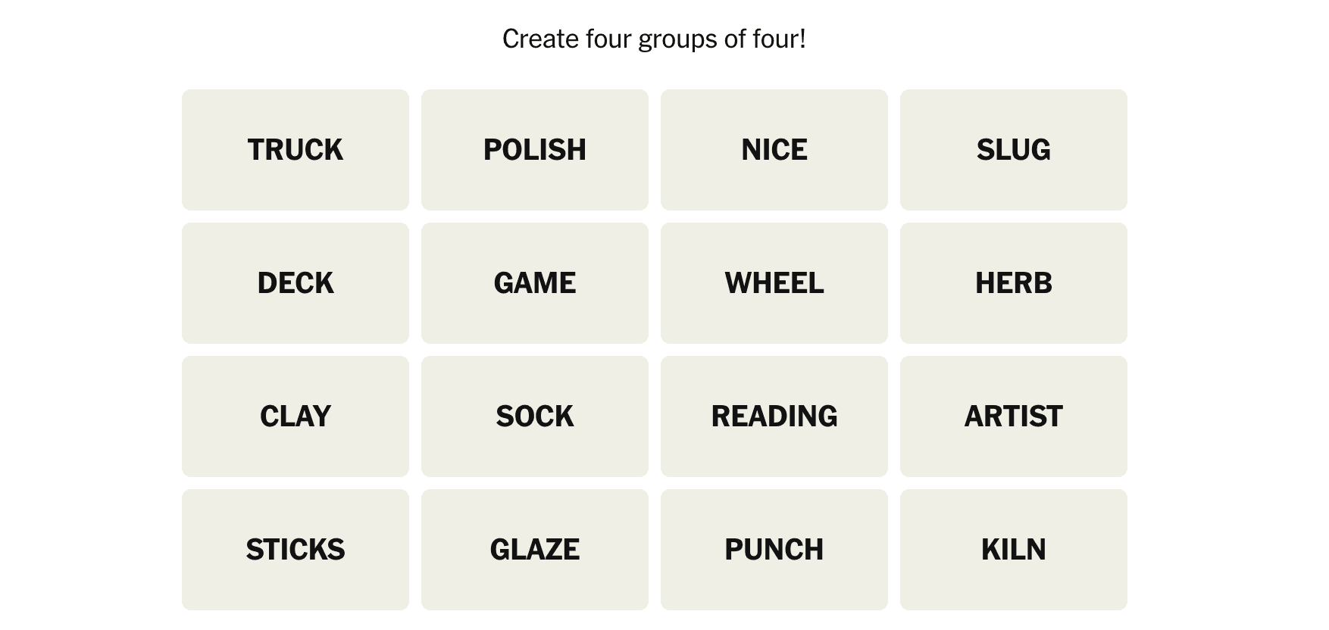Select the STICKS tile
Viewport: 1329px width, 630px height.
[x=296, y=550]
